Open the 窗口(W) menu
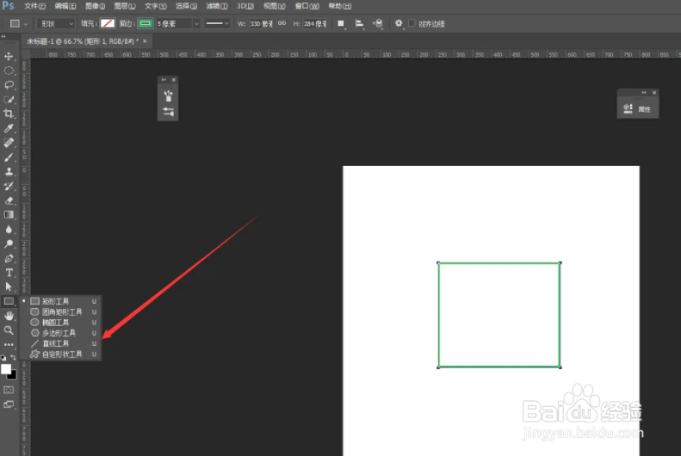The image size is (681, 456). 307,6
